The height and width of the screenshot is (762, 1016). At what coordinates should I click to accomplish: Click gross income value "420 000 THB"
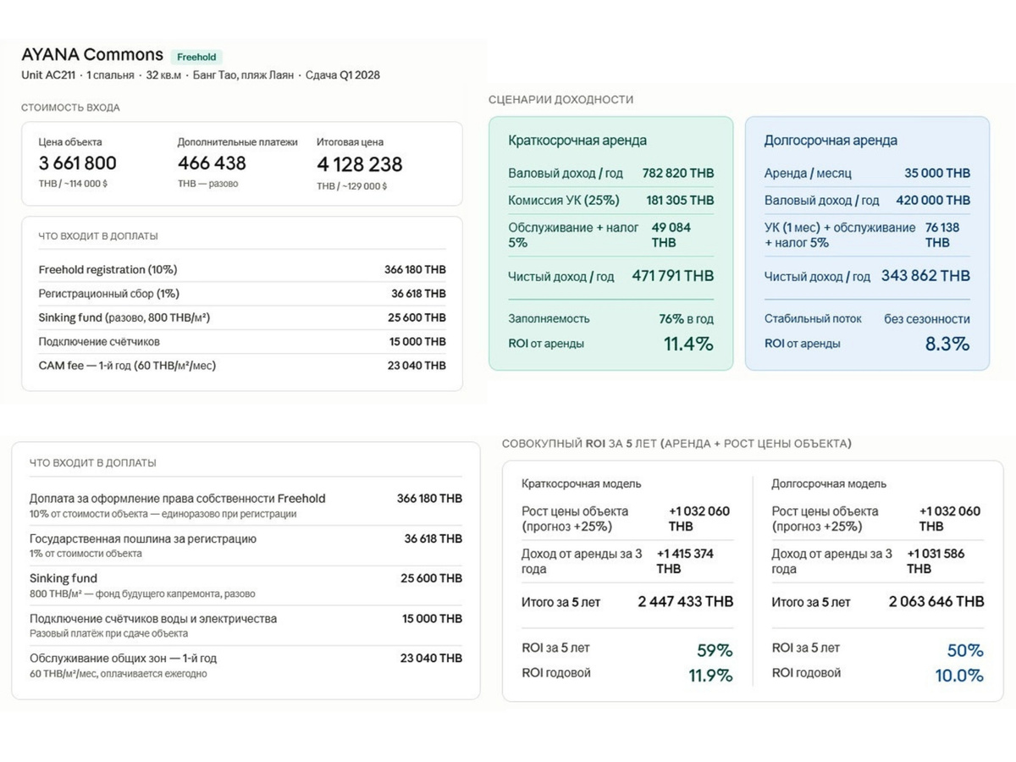(934, 201)
